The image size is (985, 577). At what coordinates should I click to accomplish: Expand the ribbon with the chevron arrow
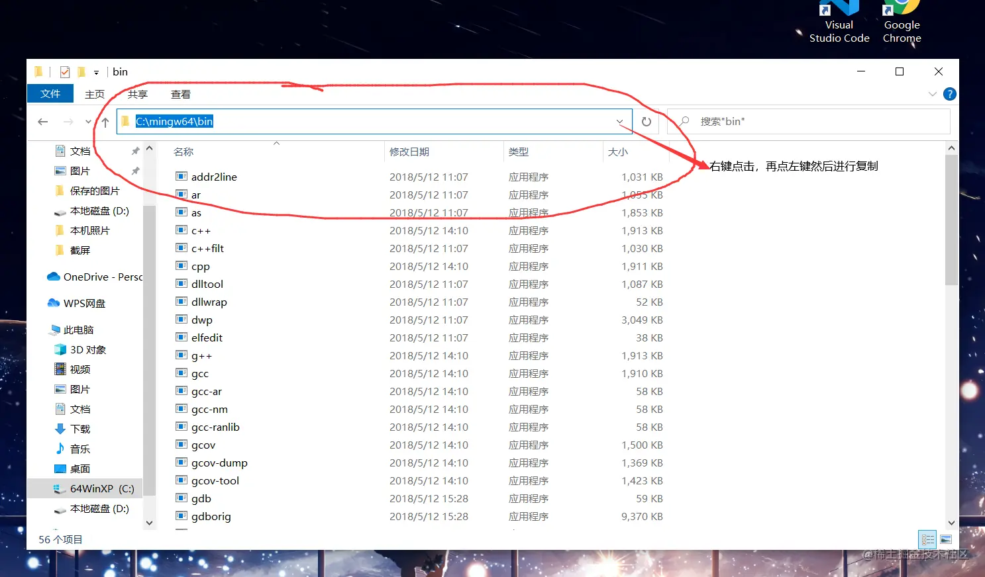tap(933, 94)
